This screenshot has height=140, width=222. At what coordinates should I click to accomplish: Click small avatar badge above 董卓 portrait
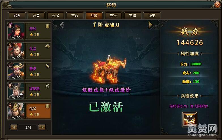click(10, 65)
